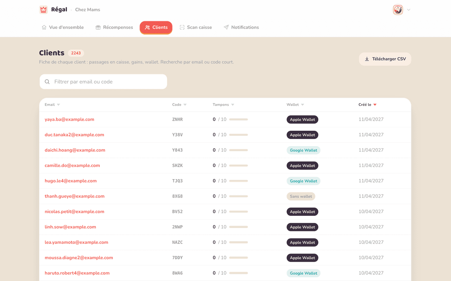Click the Sans wallet badge for thanh.gueye

[x=301, y=196]
